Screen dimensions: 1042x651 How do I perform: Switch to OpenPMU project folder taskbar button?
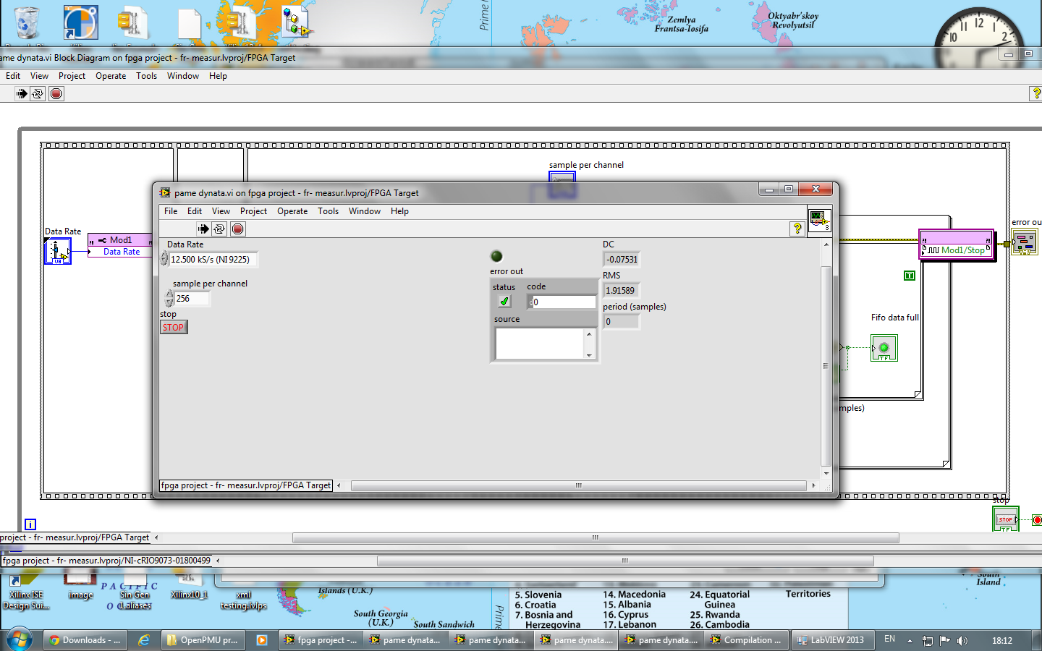(202, 640)
